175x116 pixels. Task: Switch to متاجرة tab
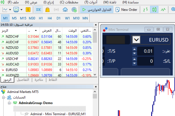39,80
